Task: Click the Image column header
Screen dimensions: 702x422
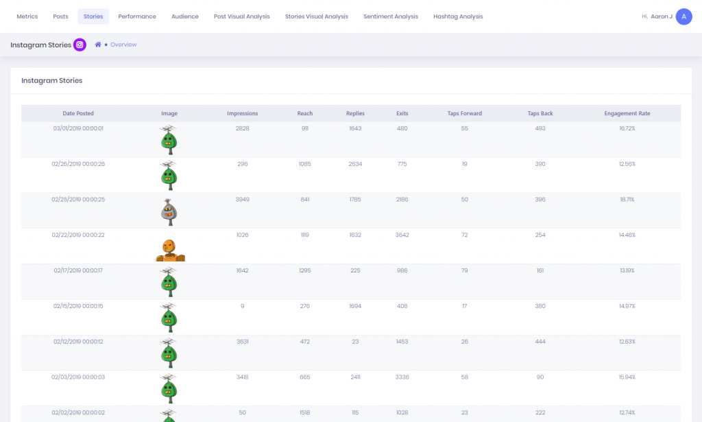Action: pyautogui.click(x=169, y=113)
